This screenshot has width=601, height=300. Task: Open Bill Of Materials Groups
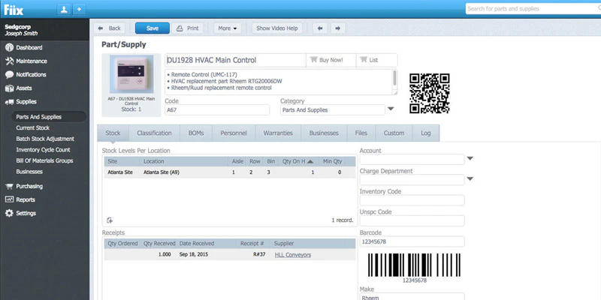pyautogui.click(x=44, y=160)
